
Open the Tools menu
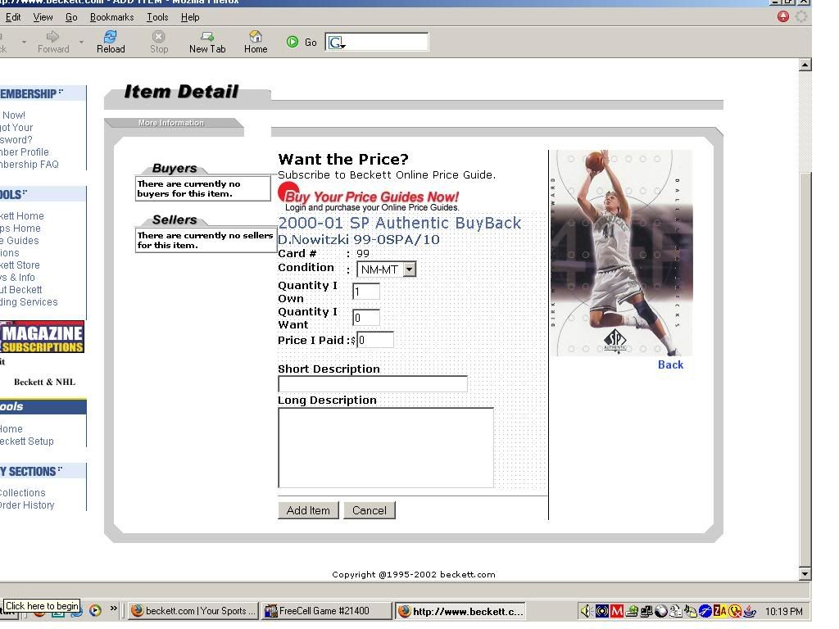pos(157,17)
